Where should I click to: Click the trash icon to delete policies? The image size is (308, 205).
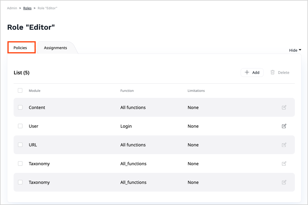coord(272,72)
